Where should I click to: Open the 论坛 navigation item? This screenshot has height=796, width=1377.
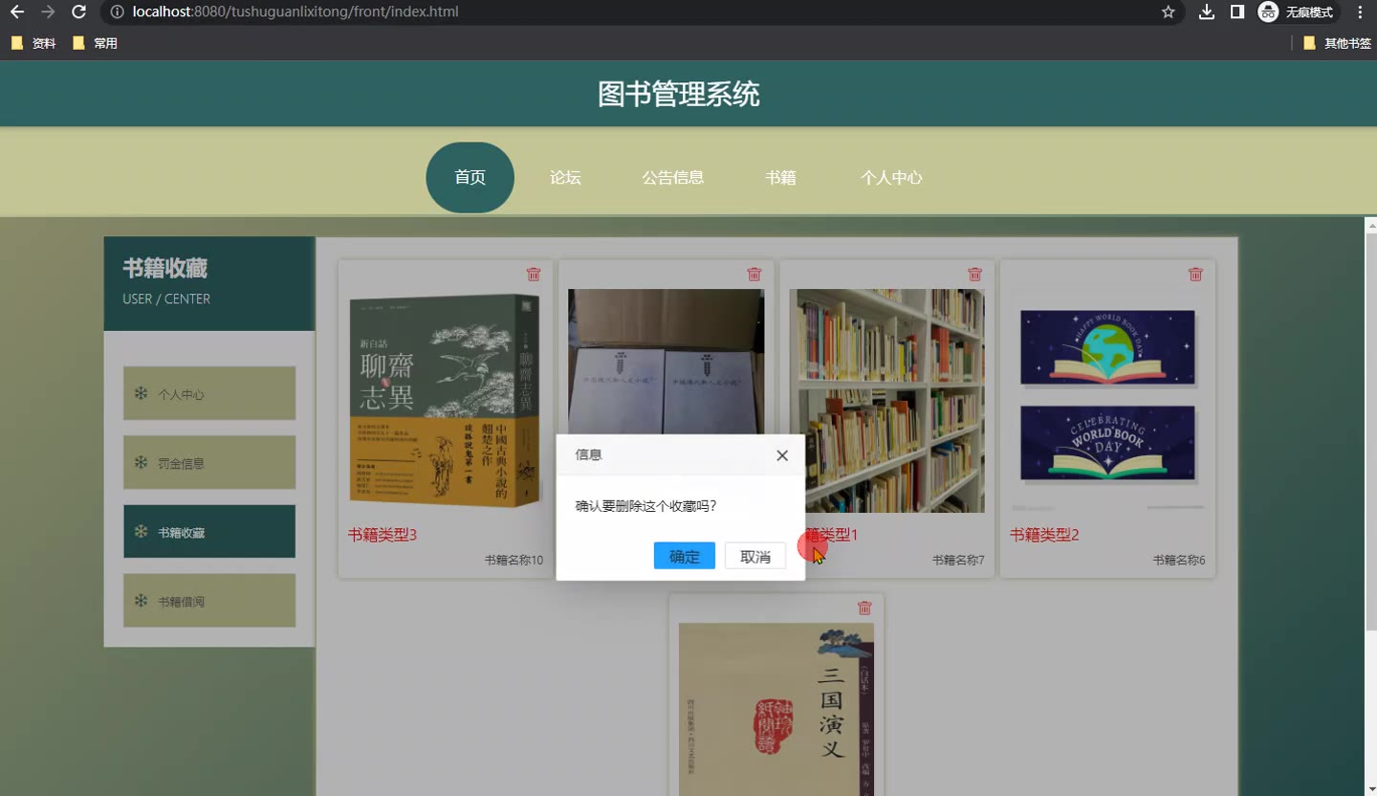[565, 177]
